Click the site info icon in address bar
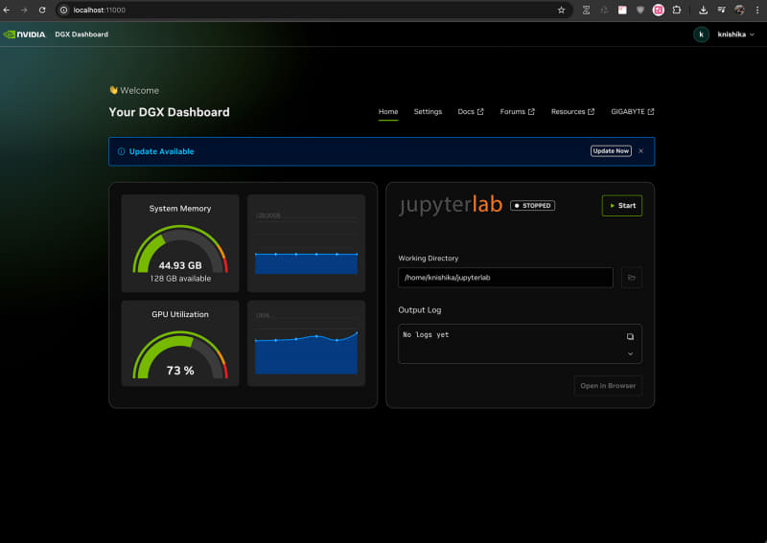Screen dimensions: 767x543 [x=64, y=10]
